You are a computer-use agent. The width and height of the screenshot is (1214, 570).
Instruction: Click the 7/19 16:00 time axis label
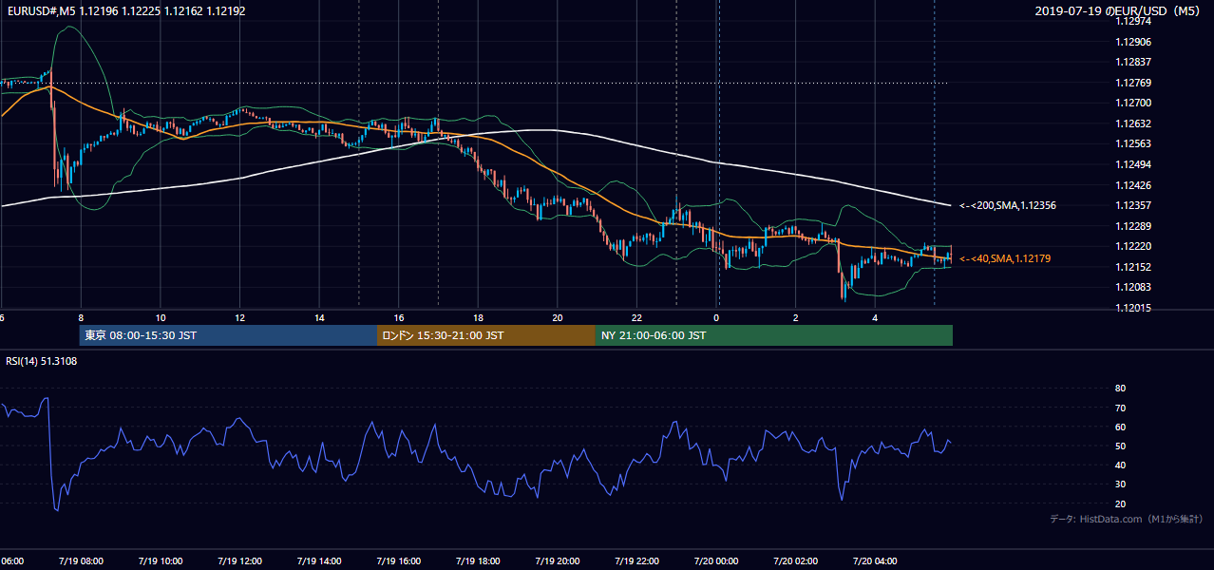[x=399, y=561]
